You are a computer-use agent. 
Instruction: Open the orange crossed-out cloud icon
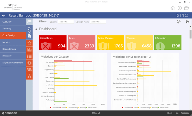click(x=29, y=70)
